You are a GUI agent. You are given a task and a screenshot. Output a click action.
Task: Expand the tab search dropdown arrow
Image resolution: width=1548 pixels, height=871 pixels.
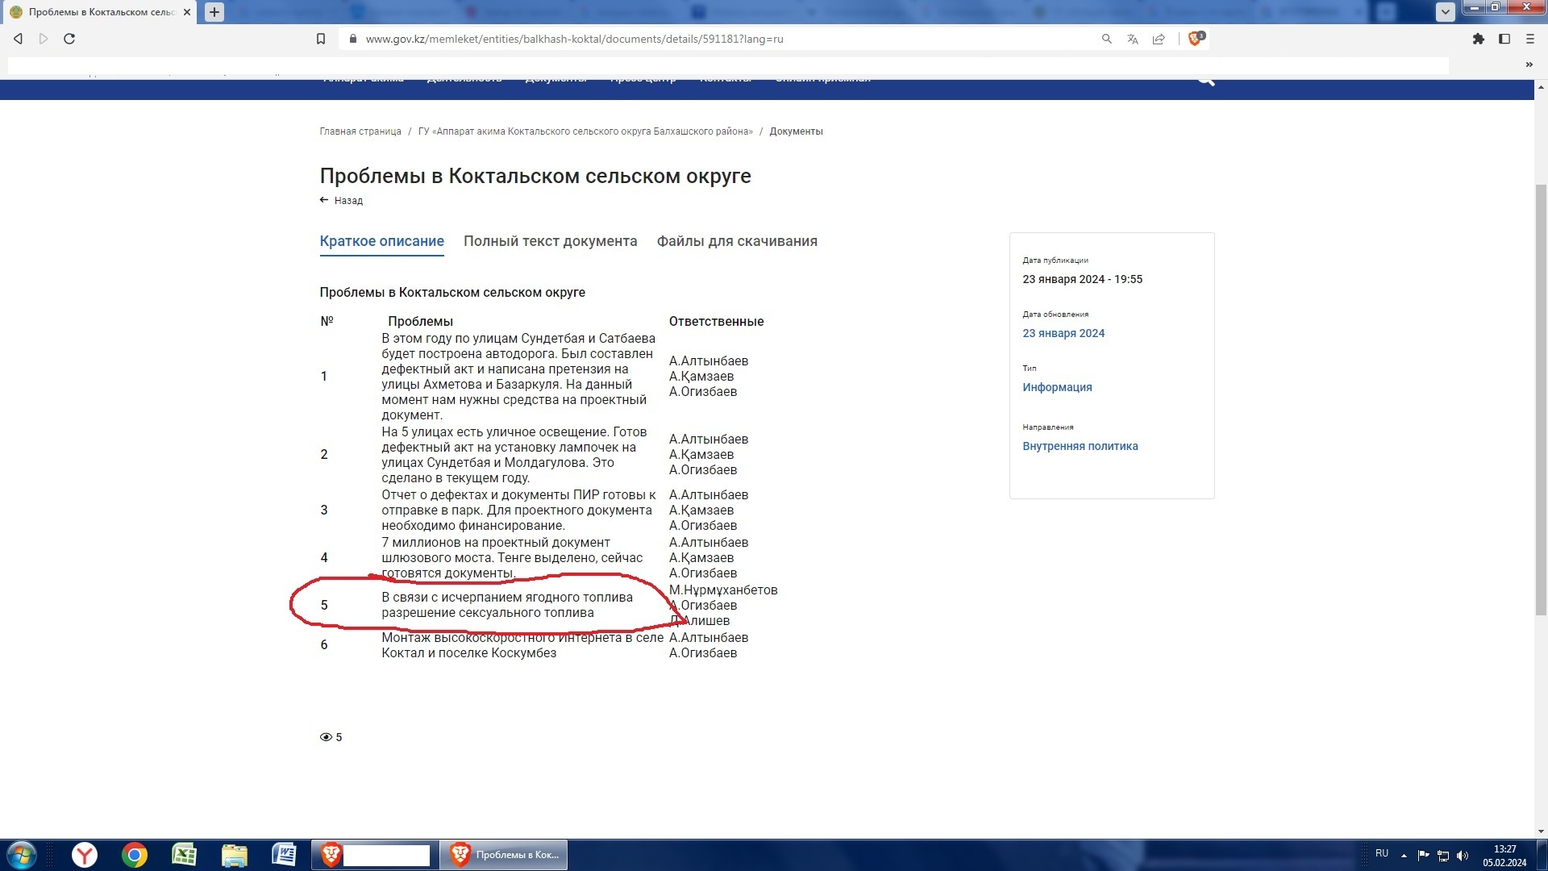(x=1445, y=11)
